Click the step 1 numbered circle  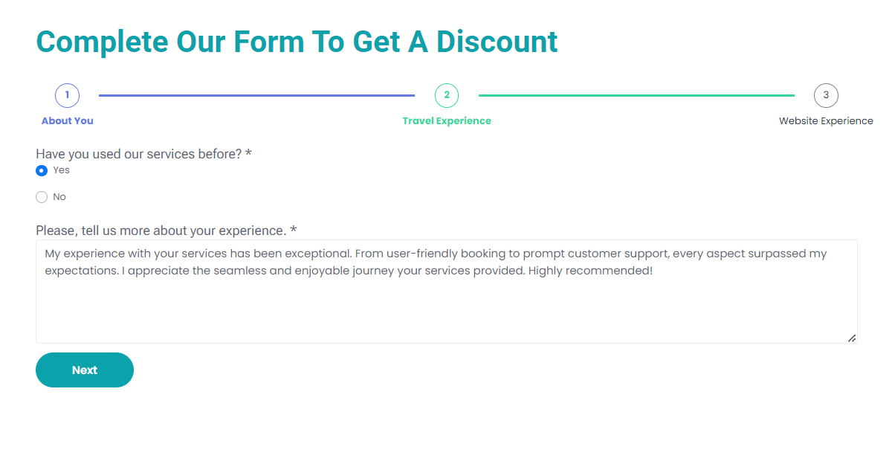point(67,95)
